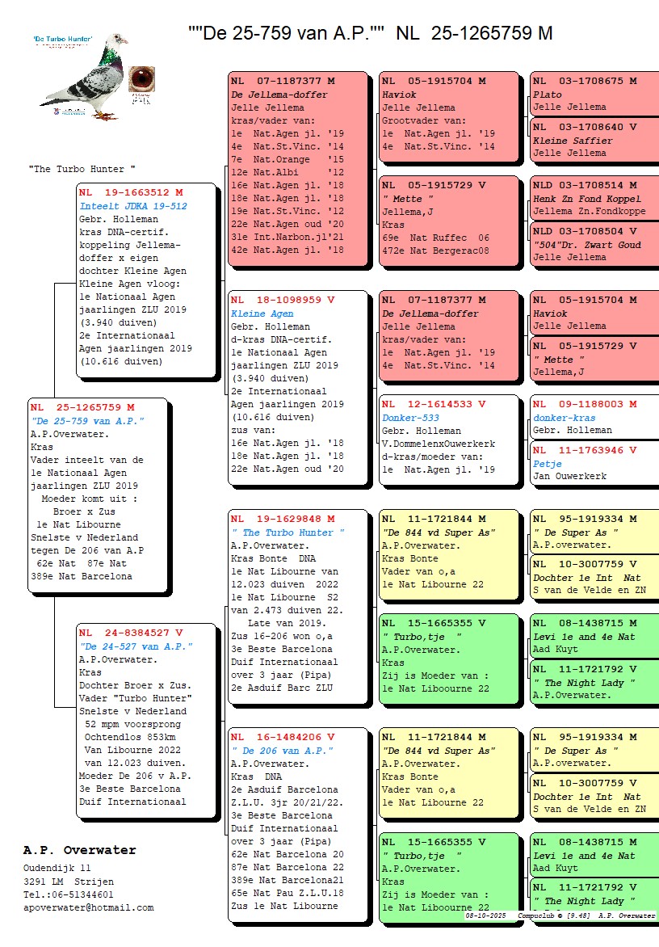This screenshot has height=947, width=659.
Task: Click the "Donker-533" NL 12-1614533 box
Action: [448, 439]
